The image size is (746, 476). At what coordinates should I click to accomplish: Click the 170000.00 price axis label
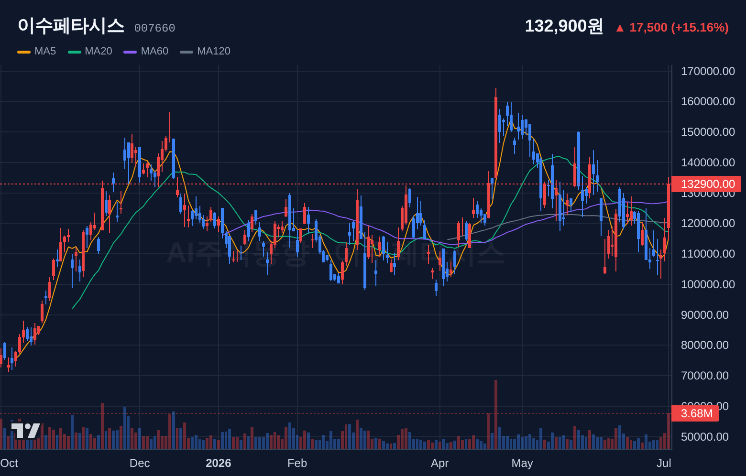coord(708,71)
